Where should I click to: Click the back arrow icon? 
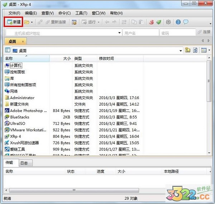coord(107,22)
